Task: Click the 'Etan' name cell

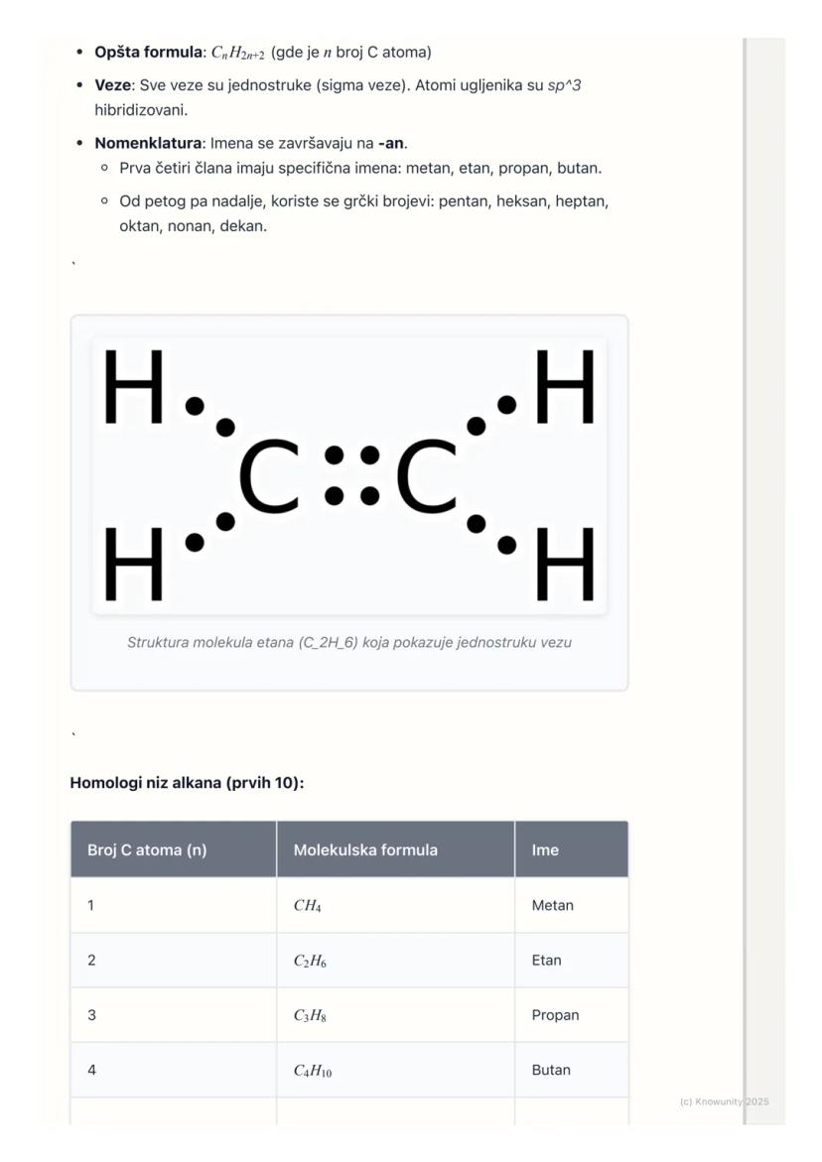Action: click(x=547, y=960)
